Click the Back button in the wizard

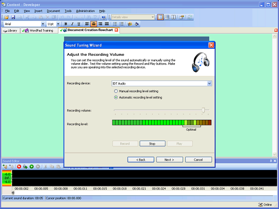point(141,160)
